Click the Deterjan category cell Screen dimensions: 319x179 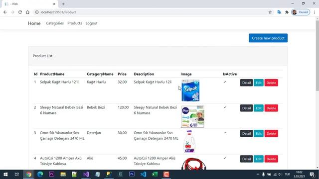(x=94, y=133)
